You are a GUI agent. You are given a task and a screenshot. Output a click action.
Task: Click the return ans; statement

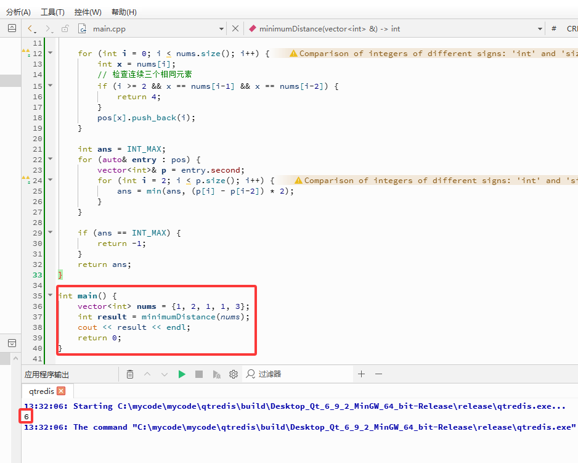(104, 264)
